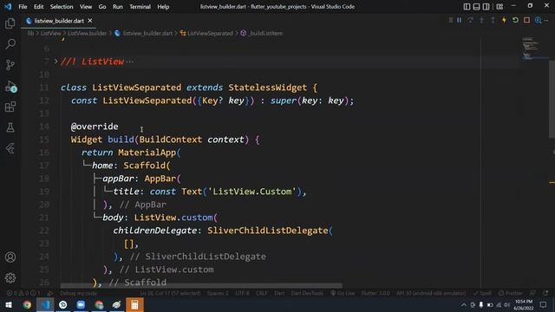This screenshot has height=312, width=555.
Task: Click the horizontal editor scrollbar
Action: click(201, 285)
